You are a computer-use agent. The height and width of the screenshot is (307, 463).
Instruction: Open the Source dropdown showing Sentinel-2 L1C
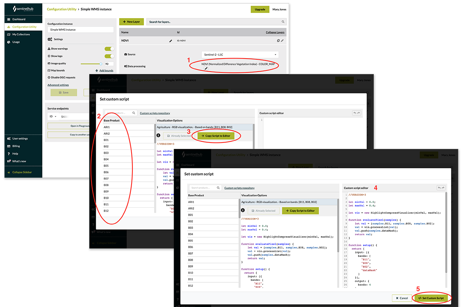tap(240, 55)
